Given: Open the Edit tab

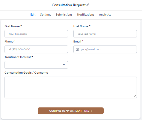Looking at the screenshot, I should coord(33,15).
